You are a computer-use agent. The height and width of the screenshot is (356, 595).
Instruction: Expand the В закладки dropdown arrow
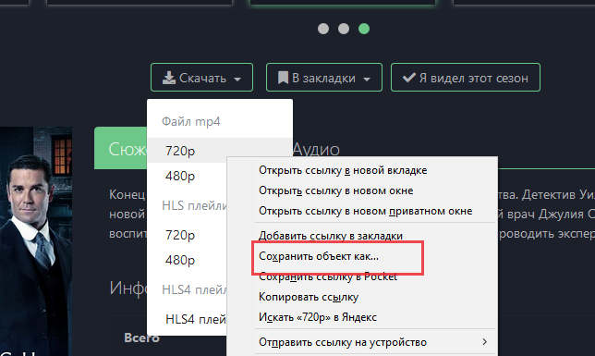tap(367, 79)
